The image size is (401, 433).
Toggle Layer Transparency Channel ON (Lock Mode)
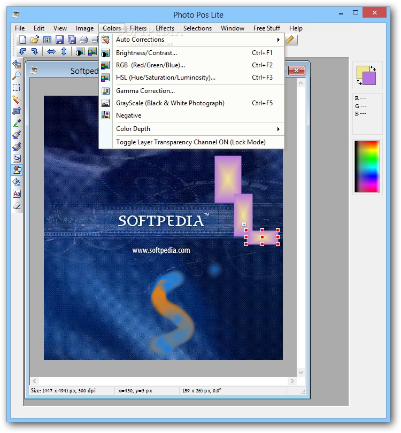[191, 142]
